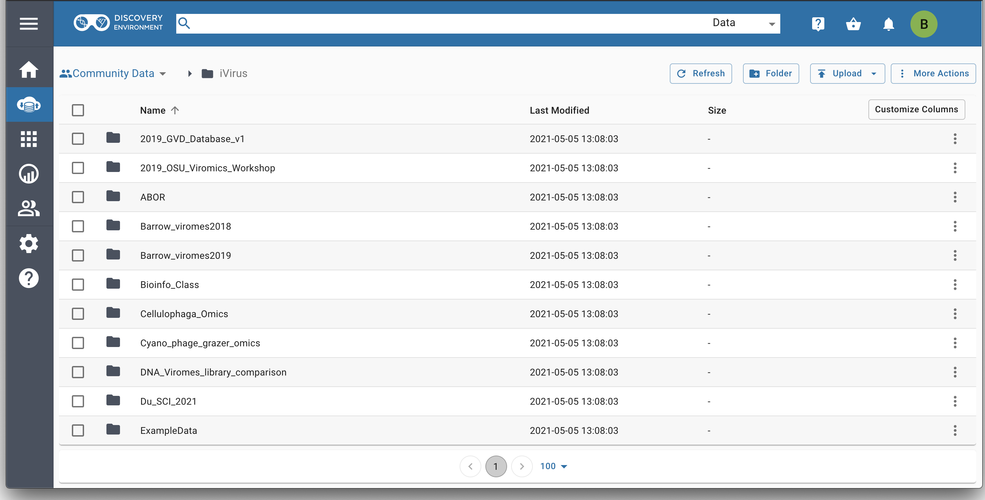Open notifications bell

(888, 24)
